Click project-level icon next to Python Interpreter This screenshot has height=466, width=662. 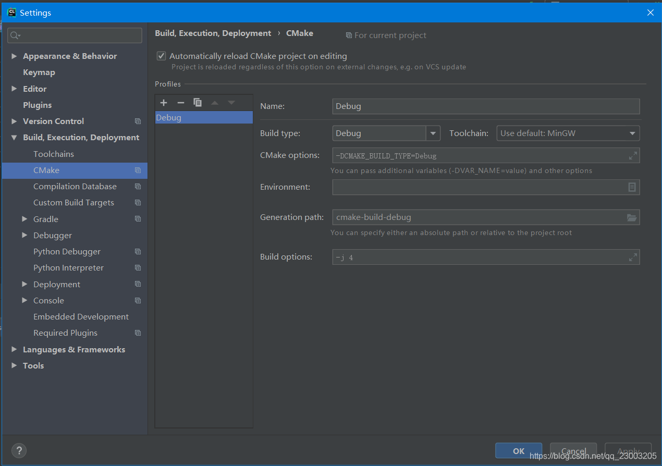pos(138,268)
